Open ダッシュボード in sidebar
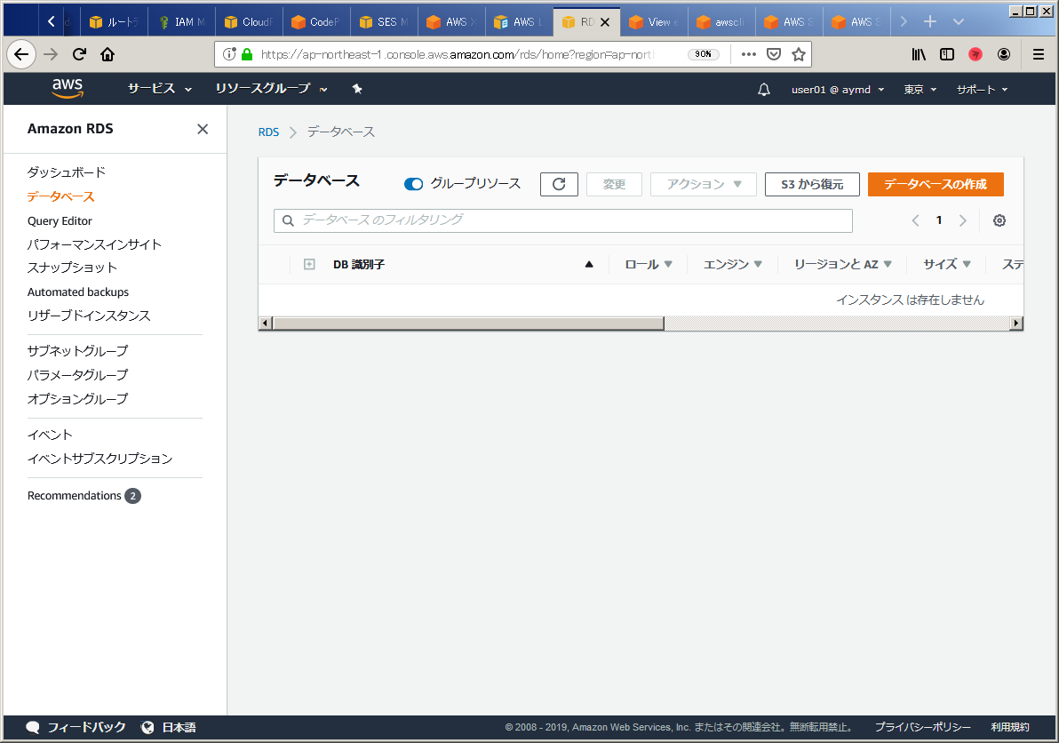 tap(66, 172)
